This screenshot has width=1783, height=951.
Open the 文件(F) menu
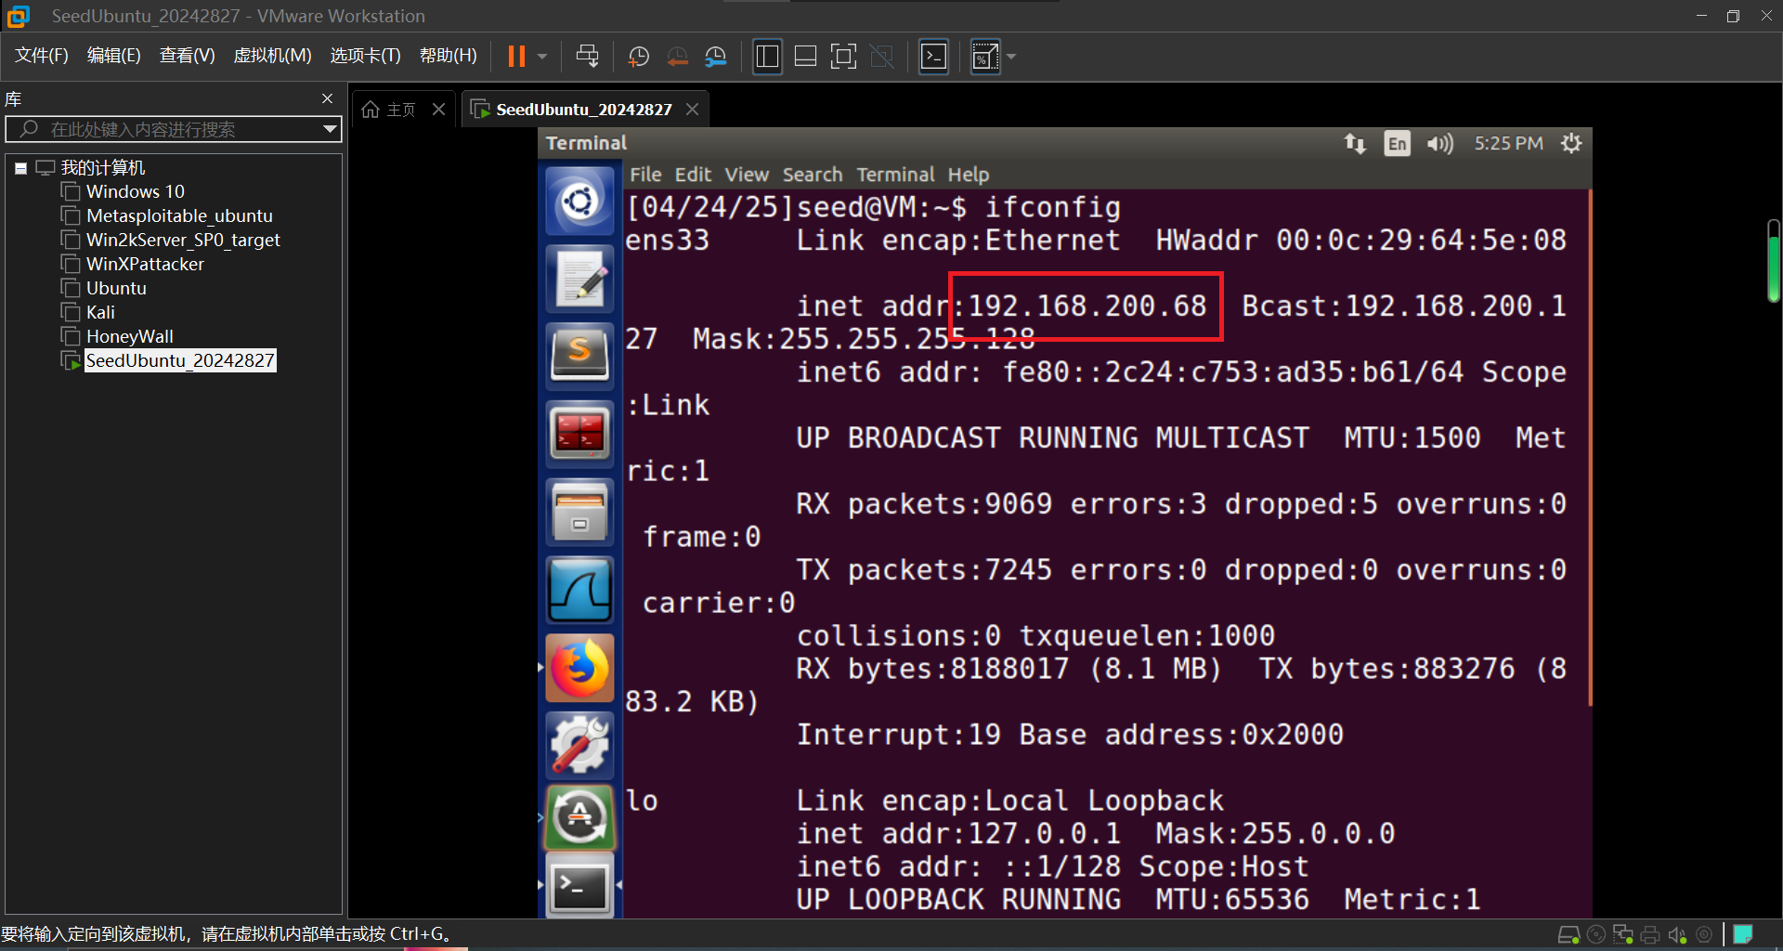click(x=42, y=56)
